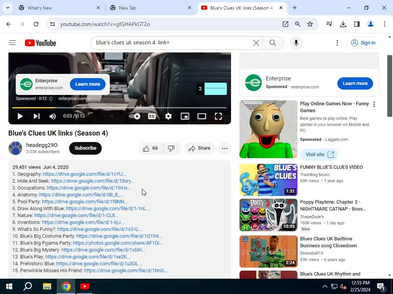Open the Blue's Big Pyjama Party photos link
Image resolution: width=393 pixels, height=294 pixels.
pos(118,243)
